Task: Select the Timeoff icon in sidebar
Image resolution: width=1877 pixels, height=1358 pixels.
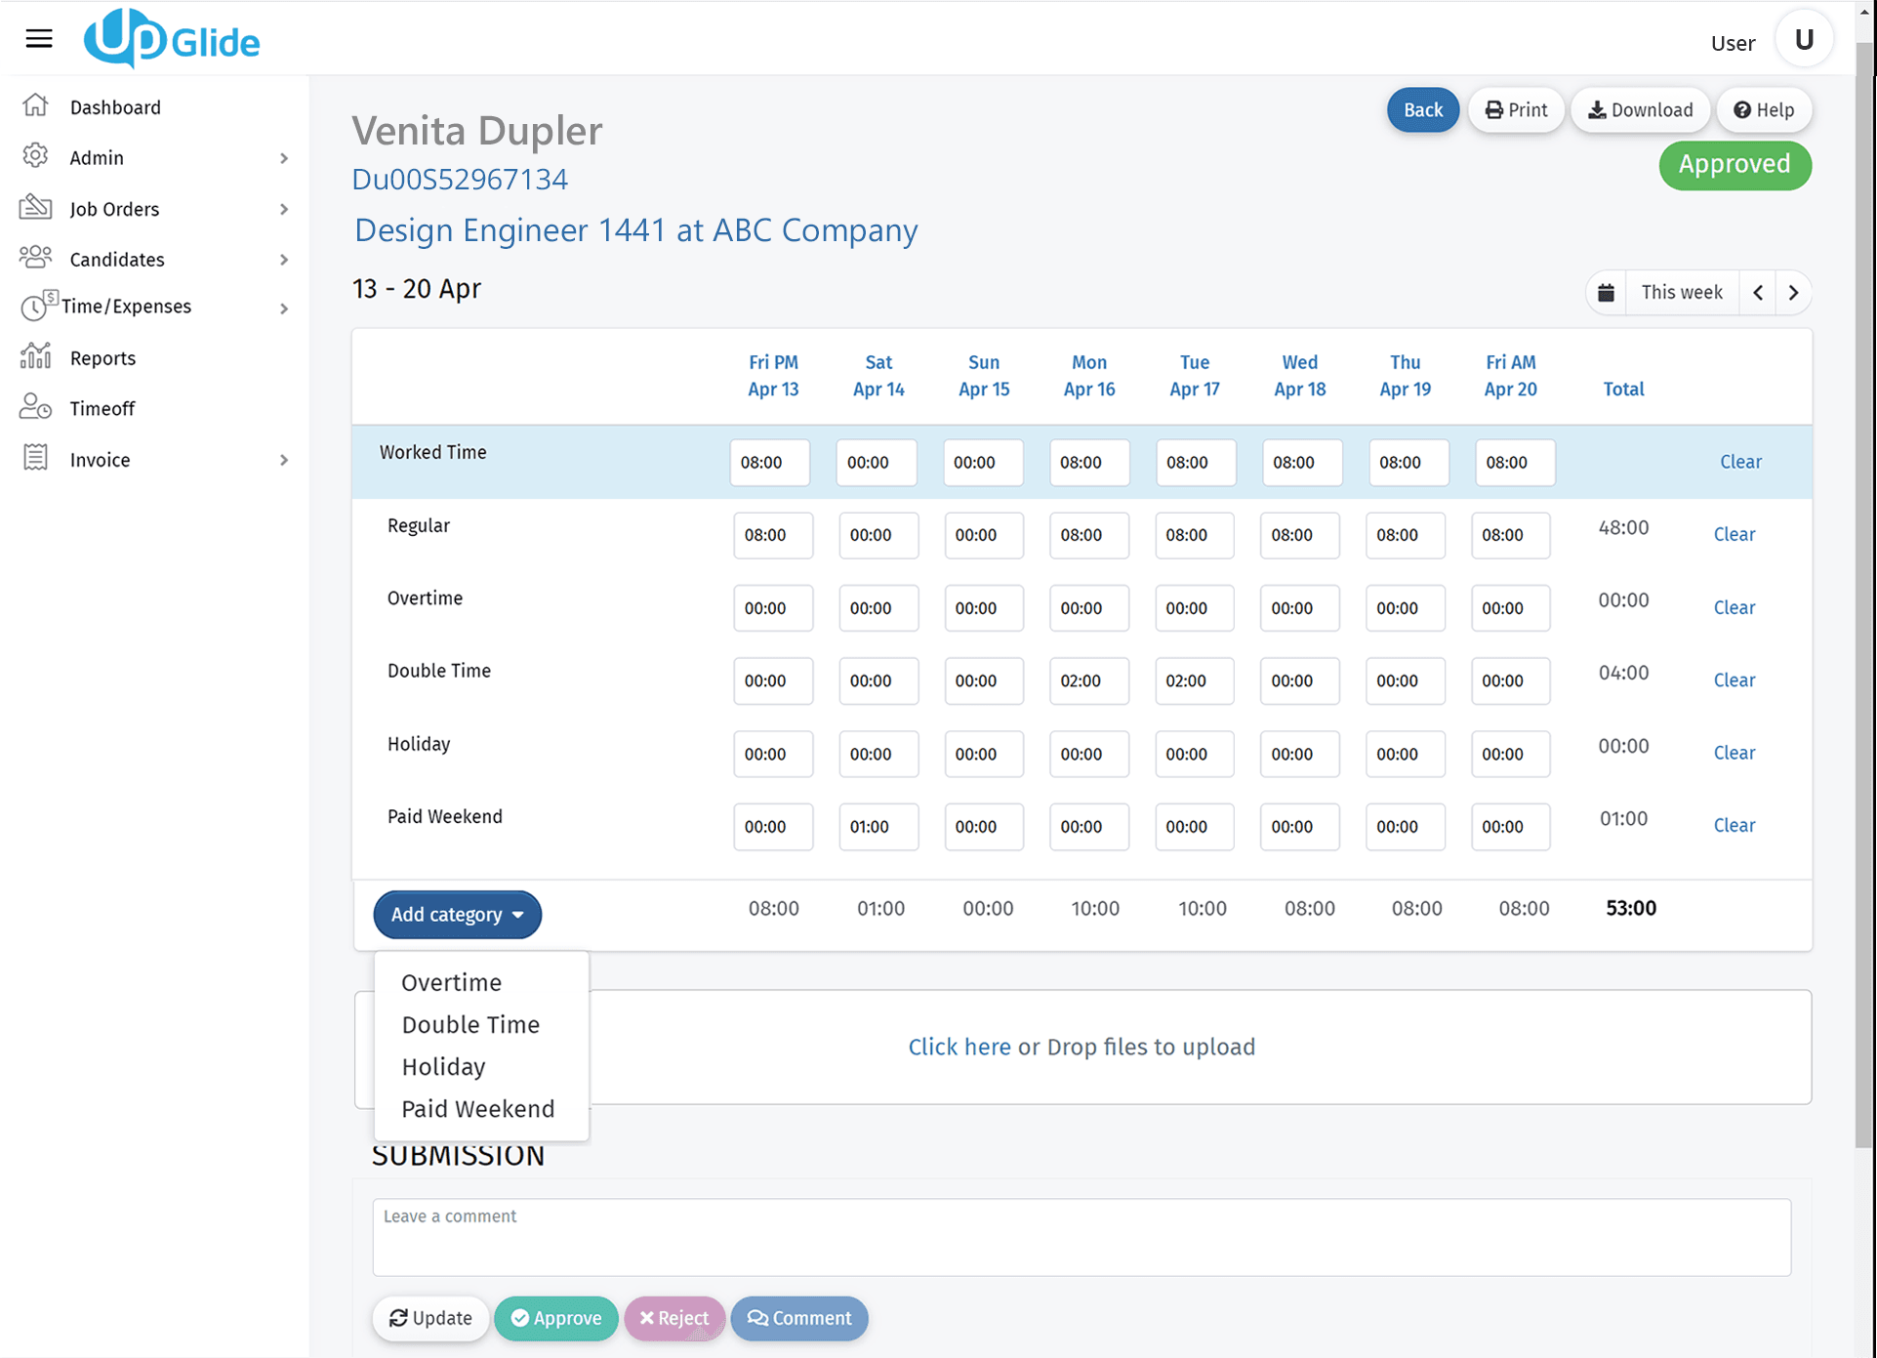Action: click(36, 407)
